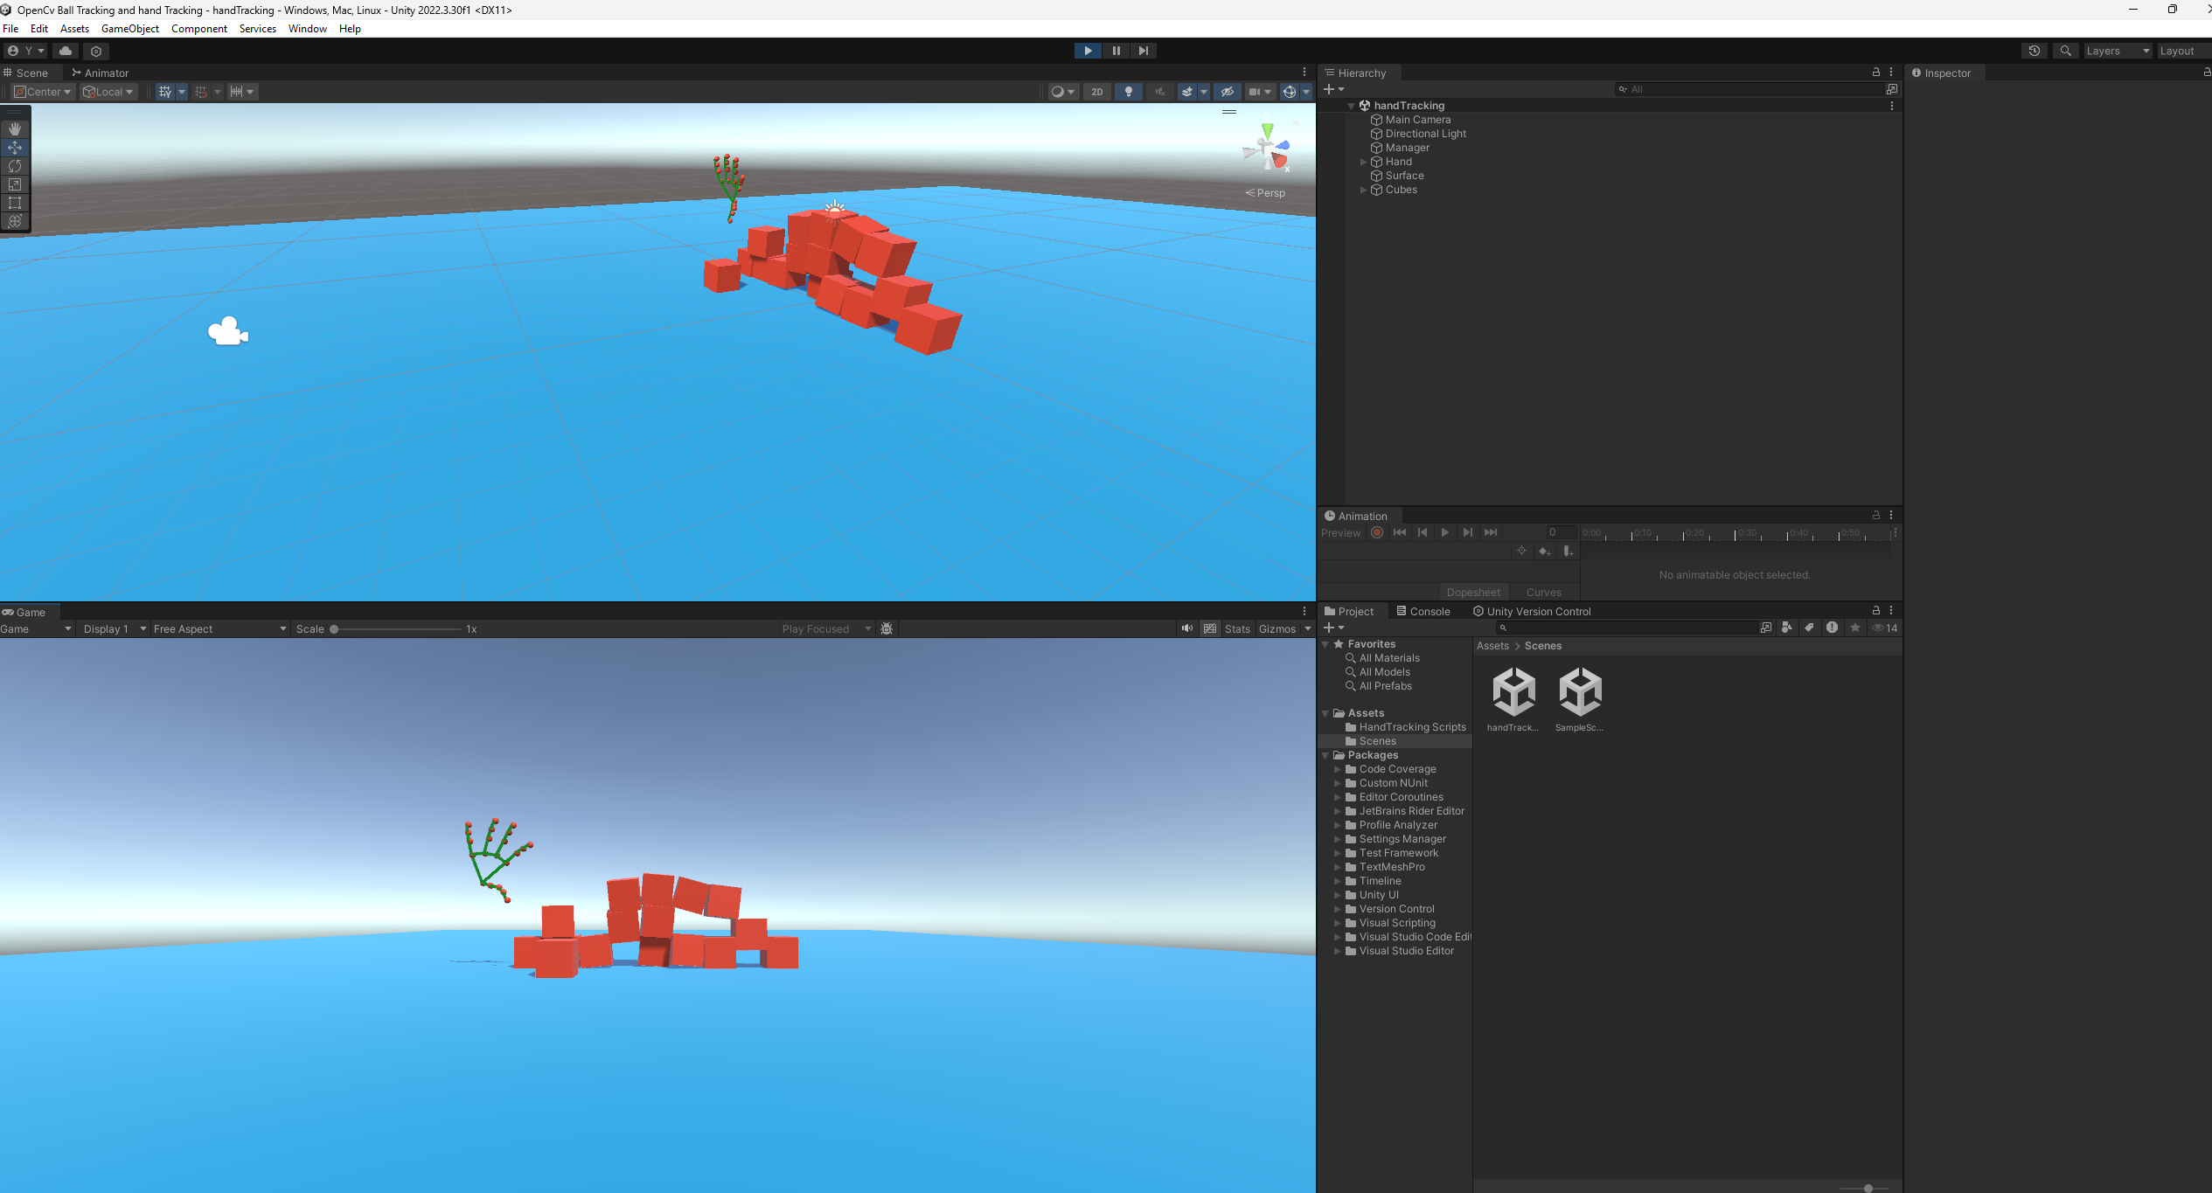The width and height of the screenshot is (2212, 1193).
Task: Toggle scene visibility hidden-objects icon
Action: point(1227,92)
